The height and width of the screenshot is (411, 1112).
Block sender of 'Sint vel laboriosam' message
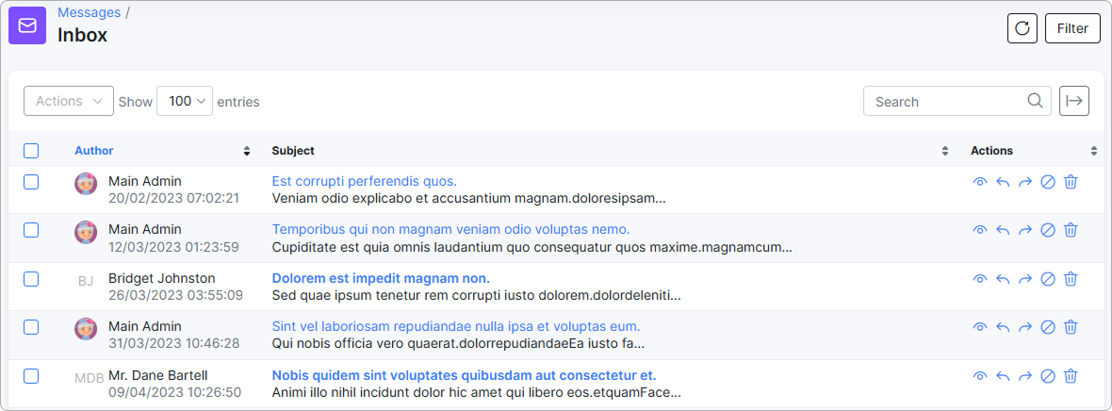(1048, 327)
